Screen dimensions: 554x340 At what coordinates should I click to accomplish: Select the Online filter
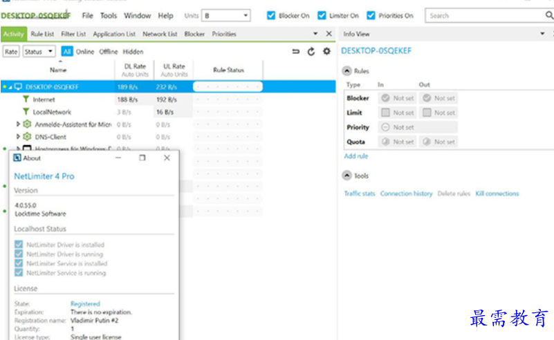(85, 52)
